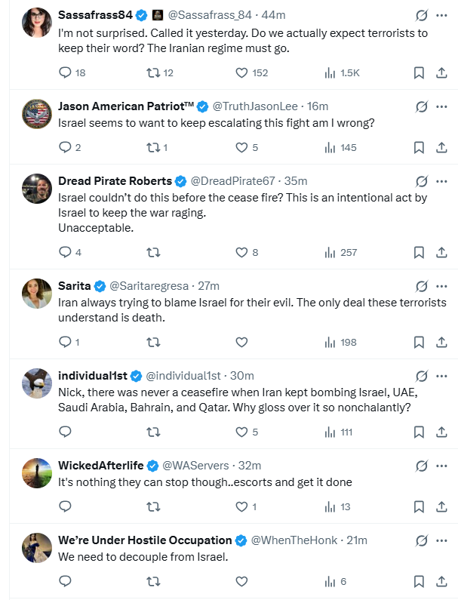
Task: Reply to Sassafrass84's tweet
Action: pyautogui.click(x=65, y=73)
